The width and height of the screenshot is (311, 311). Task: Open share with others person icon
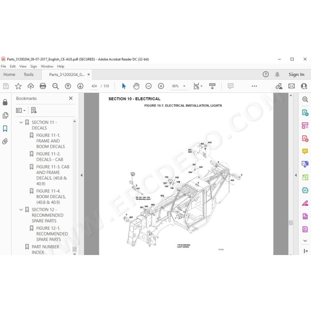point(304,86)
